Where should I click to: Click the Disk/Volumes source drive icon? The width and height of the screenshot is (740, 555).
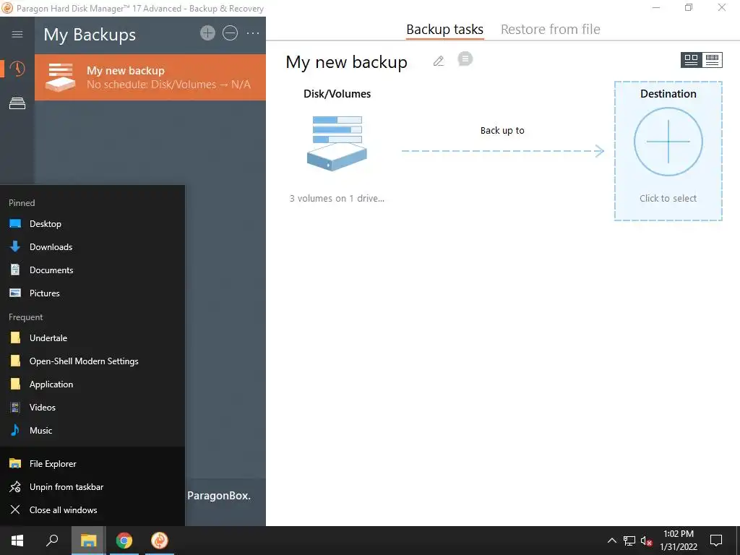pyautogui.click(x=337, y=143)
